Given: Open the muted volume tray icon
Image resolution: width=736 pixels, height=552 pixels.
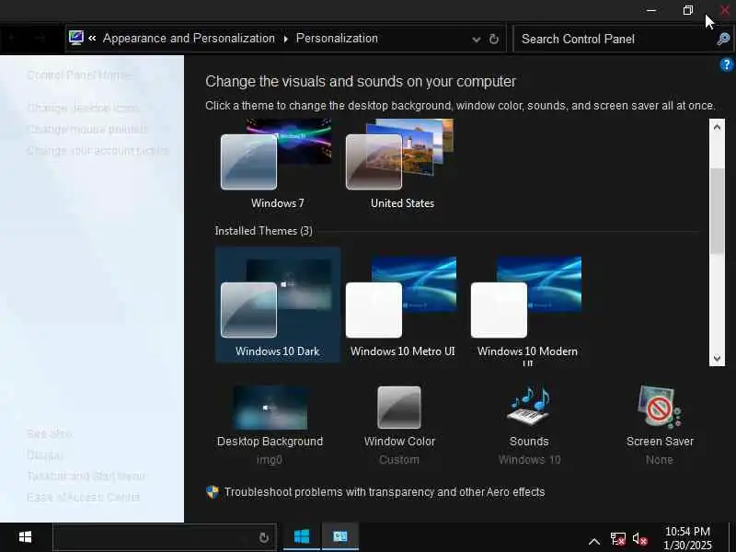Looking at the screenshot, I should tap(640, 538).
